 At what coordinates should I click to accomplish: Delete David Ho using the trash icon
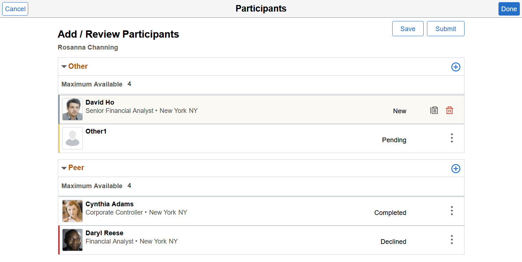449,110
